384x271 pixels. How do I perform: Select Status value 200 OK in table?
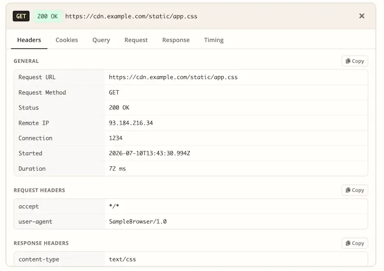(119, 107)
